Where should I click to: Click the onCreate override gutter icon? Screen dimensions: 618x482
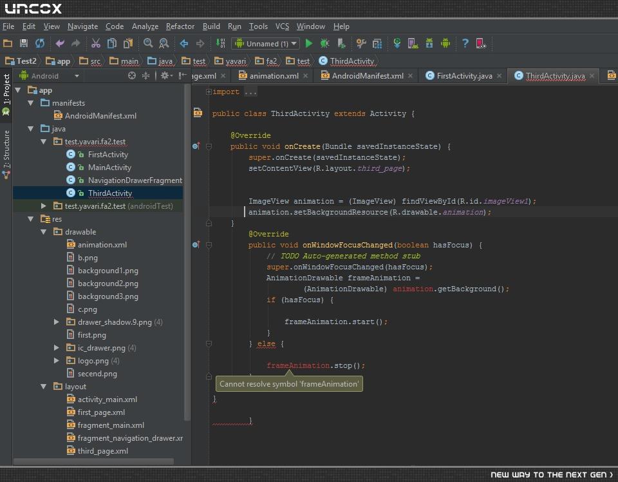tap(196, 146)
